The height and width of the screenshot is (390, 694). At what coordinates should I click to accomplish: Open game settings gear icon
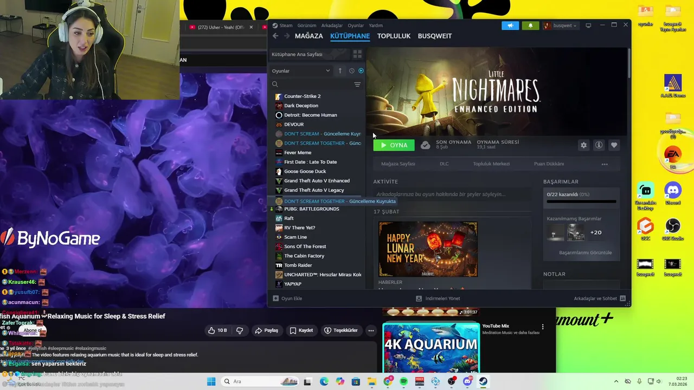click(583, 145)
